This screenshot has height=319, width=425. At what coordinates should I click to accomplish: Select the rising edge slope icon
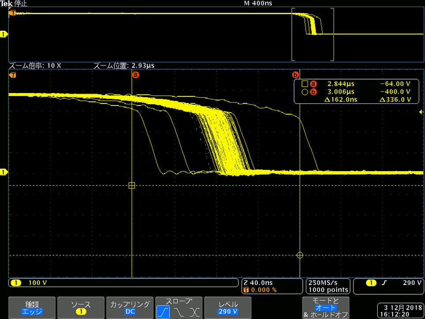(163, 311)
